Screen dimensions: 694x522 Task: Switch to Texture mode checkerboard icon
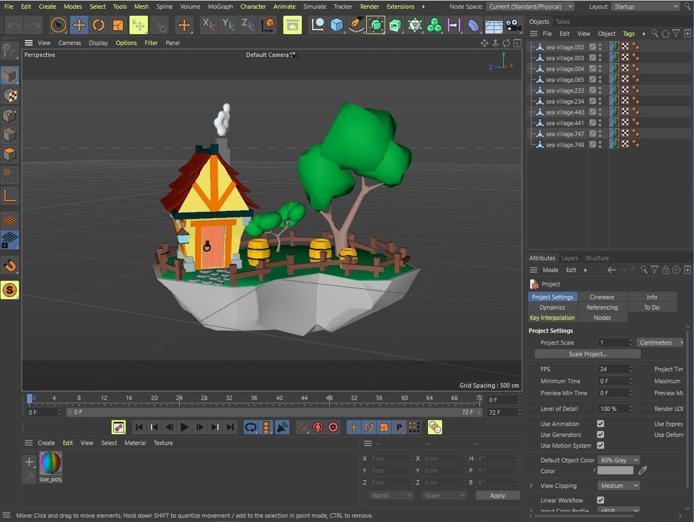click(x=10, y=95)
